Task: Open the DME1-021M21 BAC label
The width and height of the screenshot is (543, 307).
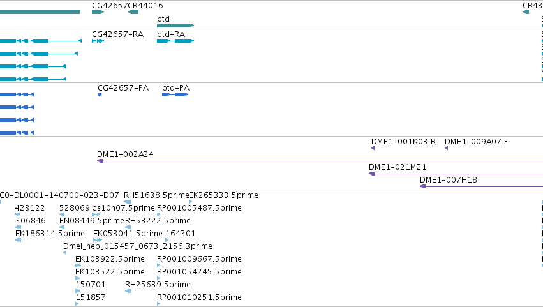Action: click(398, 167)
